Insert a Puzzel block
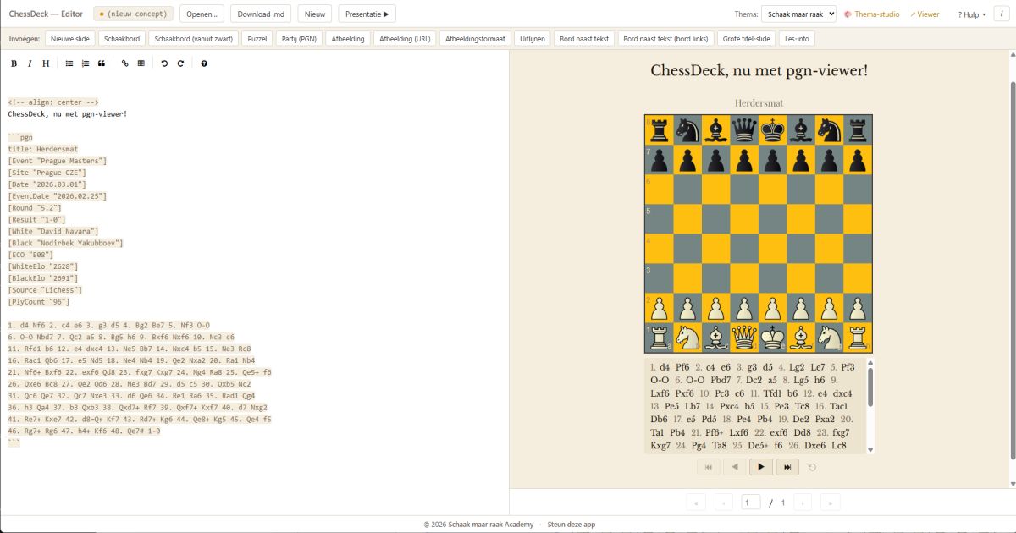The height and width of the screenshot is (533, 1016). click(x=257, y=39)
